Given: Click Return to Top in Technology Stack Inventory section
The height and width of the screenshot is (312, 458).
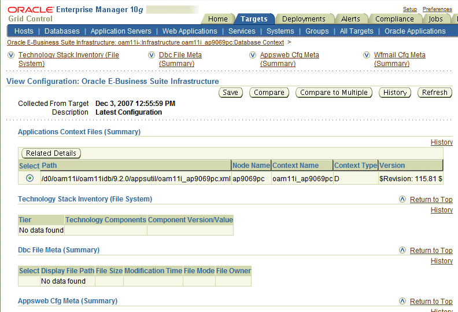Looking at the screenshot, I should point(431,200).
